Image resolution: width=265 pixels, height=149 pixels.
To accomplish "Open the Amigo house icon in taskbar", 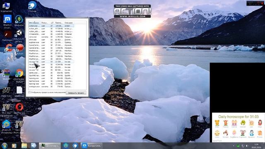I will pos(66,146).
